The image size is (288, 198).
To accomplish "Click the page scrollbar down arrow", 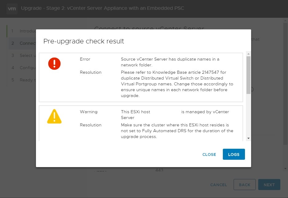I will (285, 169).
